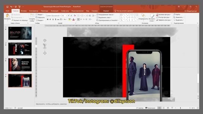Switch to reading view in status bar
The image size is (203, 114).
[168, 108]
